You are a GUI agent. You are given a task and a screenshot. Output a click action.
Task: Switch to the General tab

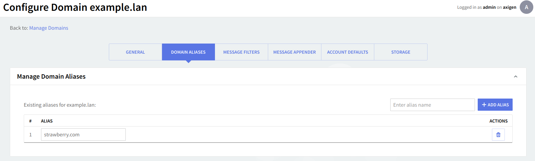(x=135, y=52)
